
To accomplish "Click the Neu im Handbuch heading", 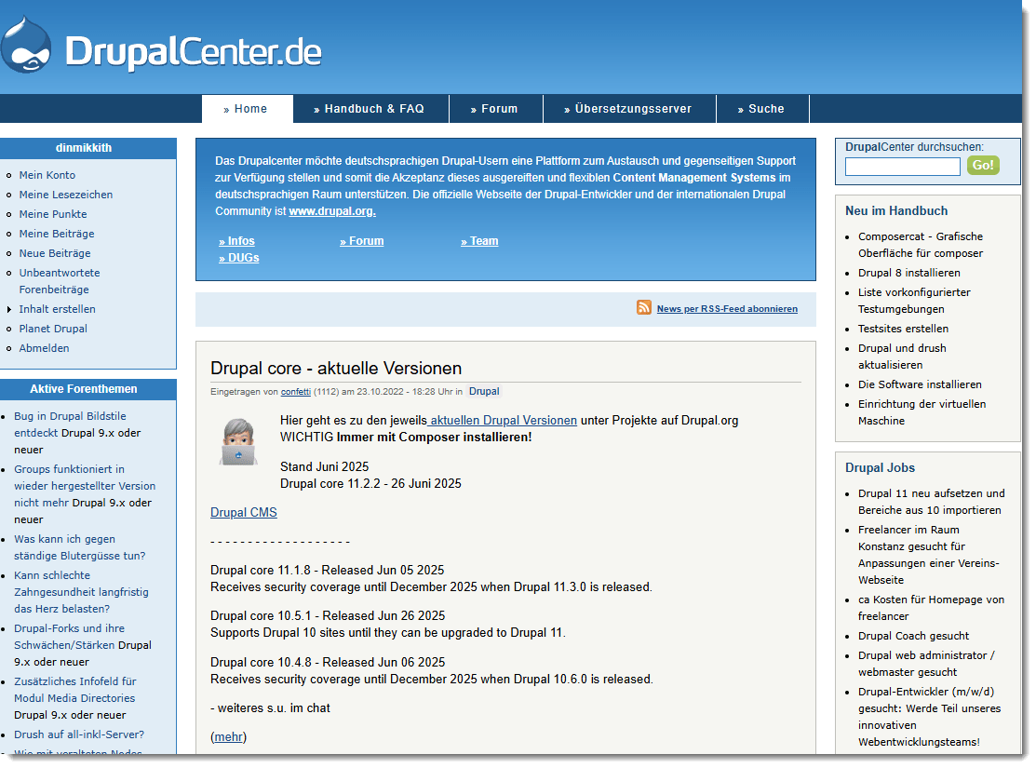I will click(x=896, y=210).
